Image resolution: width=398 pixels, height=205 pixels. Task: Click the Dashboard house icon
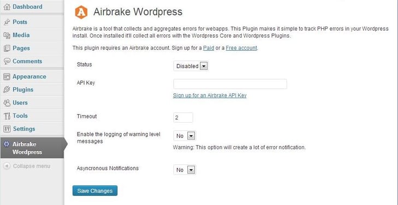coord(7,7)
